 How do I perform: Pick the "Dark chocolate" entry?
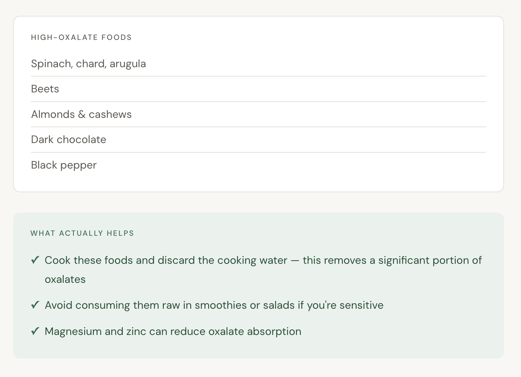[x=68, y=139]
